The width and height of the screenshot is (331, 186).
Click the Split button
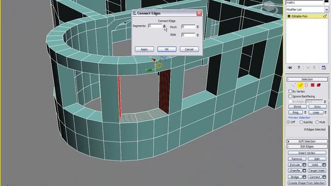coord(317,159)
